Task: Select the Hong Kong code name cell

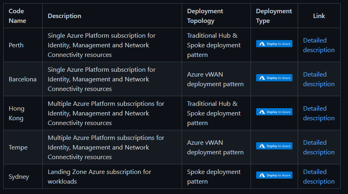Action: point(23,113)
